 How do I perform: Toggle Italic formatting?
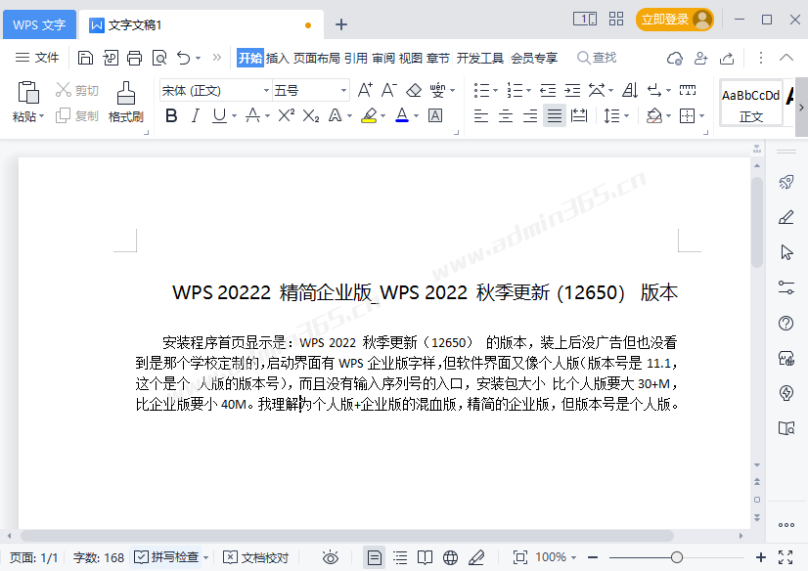coord(196,115)
